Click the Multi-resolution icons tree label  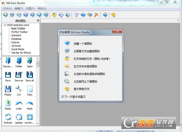(18, 25)
